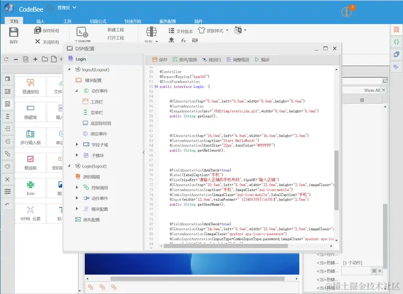Switch to the 切面公式 ribbon tab
403x294 pixels.
(98, 21)
